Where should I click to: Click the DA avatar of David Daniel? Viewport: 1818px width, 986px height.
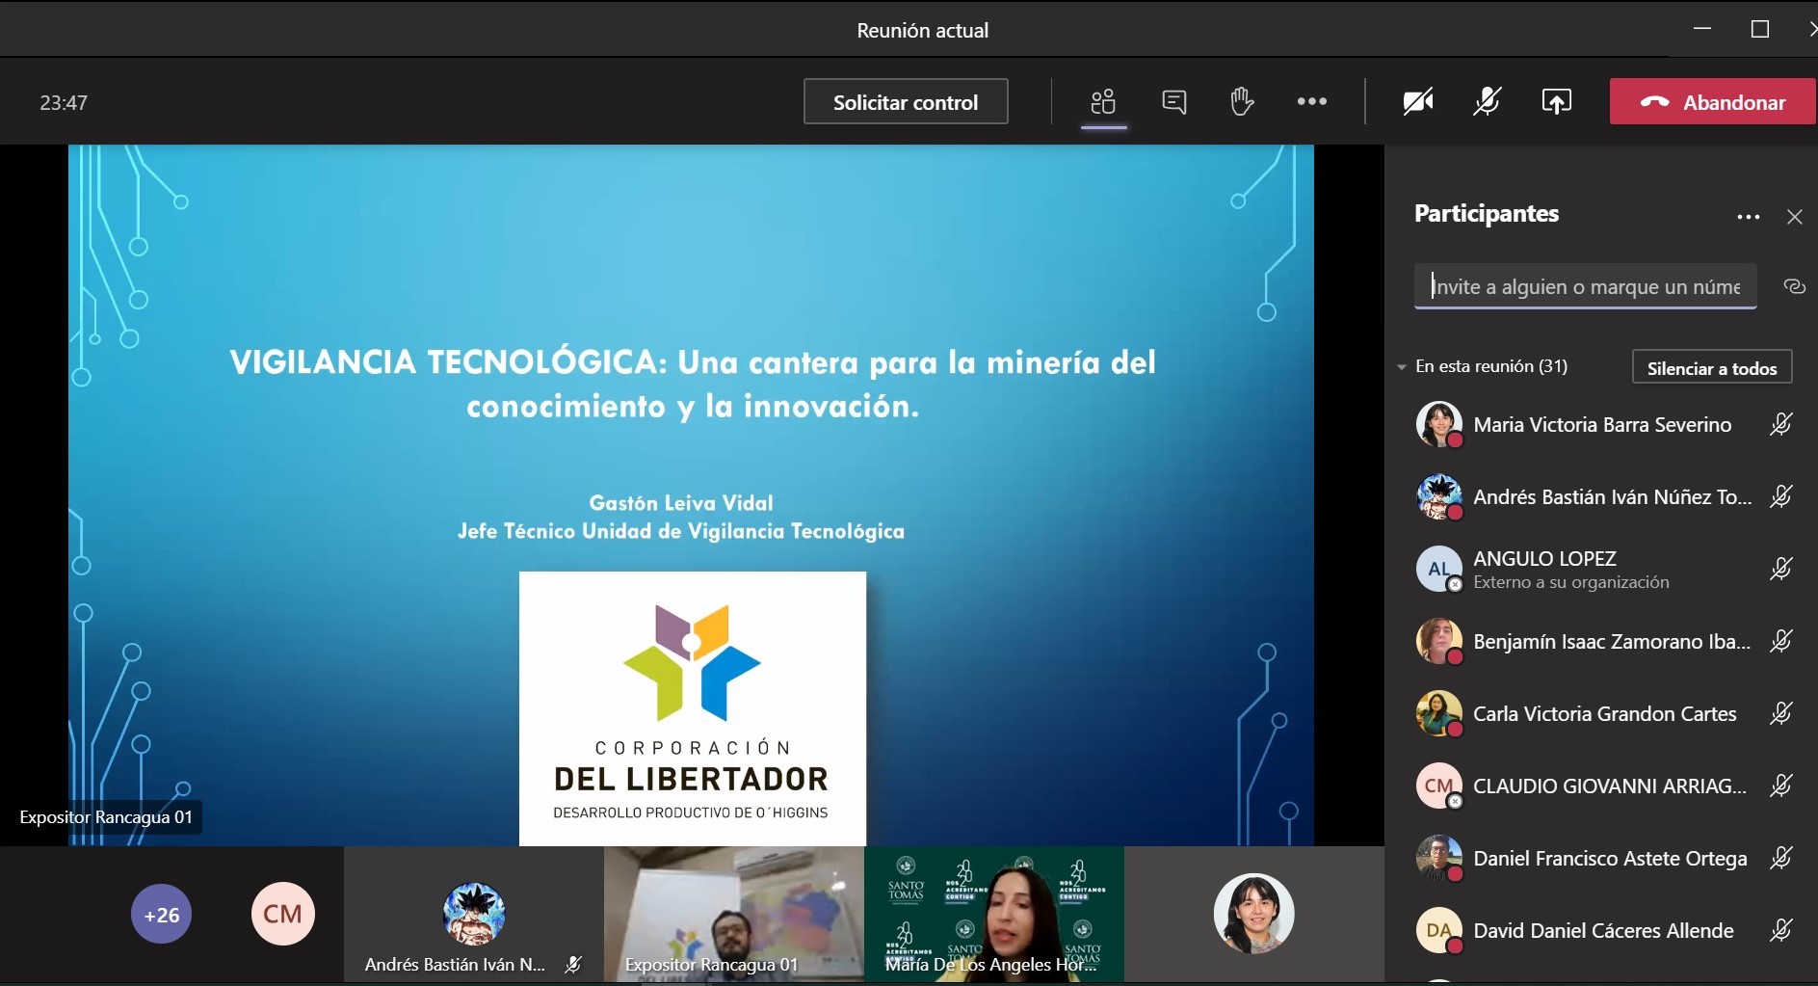click(1438, 930)
